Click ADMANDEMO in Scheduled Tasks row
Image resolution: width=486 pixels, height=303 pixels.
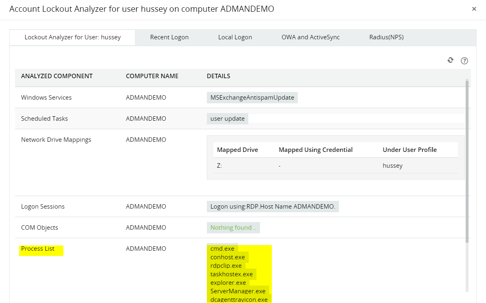146,119
